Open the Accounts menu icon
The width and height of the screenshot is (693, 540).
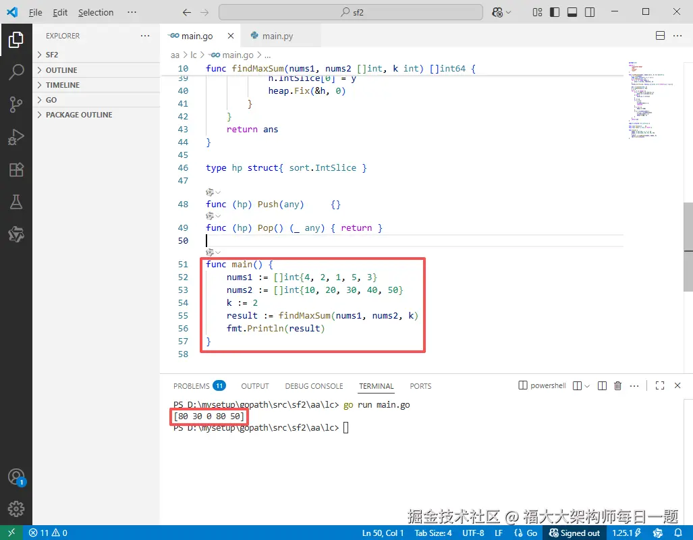(16, 477)
